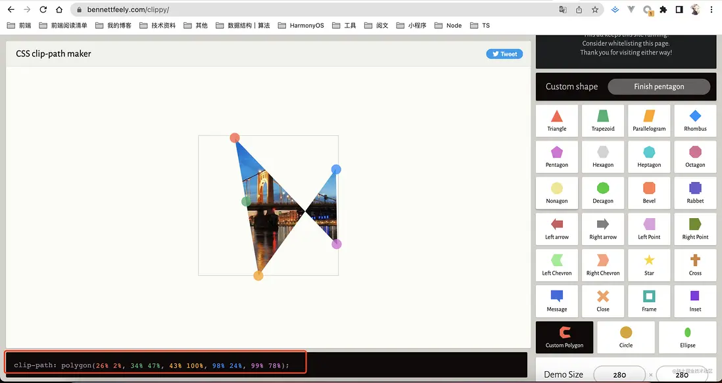Click the green polygon handle

pyautogui.click(x=247, y=201)
